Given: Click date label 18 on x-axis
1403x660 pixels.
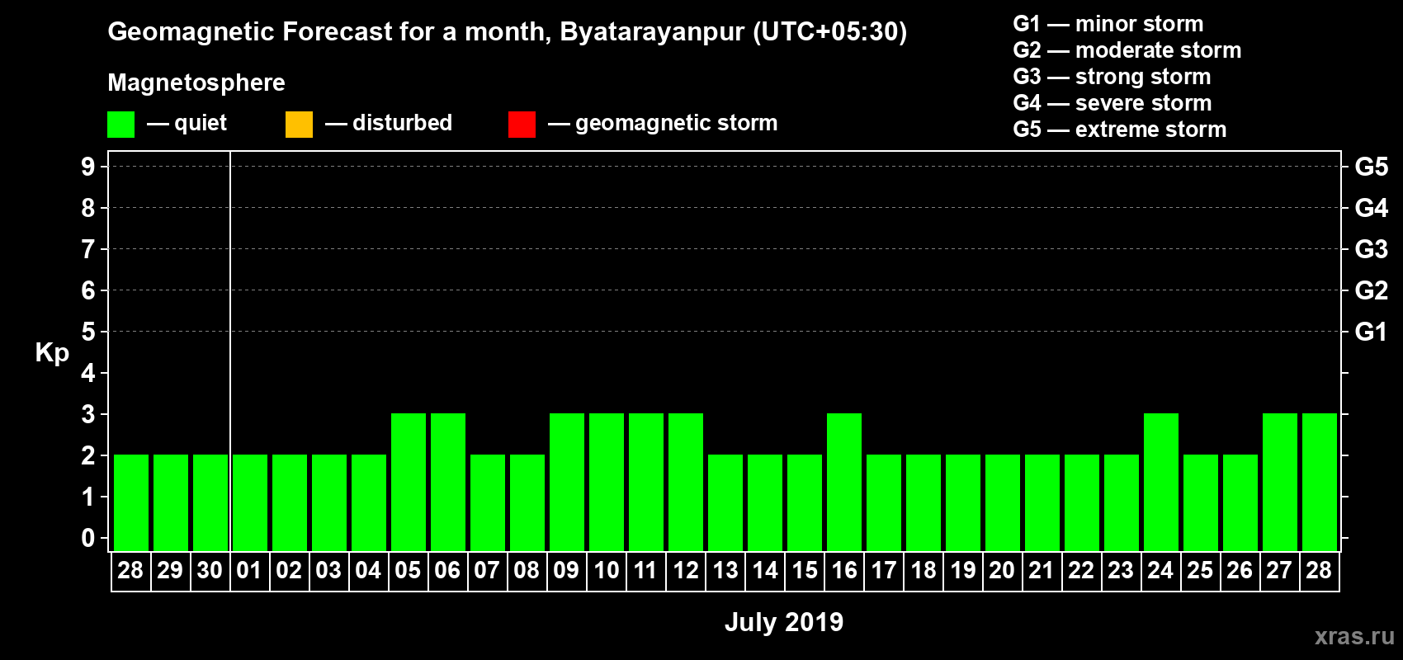Looking at the screenshot, I should click(x=924, y=571).
